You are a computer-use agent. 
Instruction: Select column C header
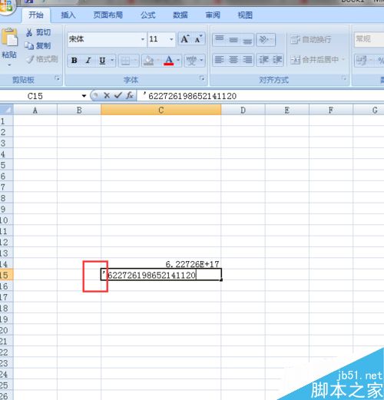pyautogui.click(x=161, y=111)
